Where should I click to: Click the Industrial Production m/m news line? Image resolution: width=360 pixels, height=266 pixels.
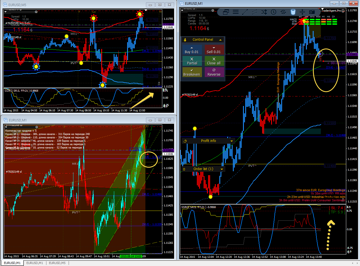[x=316, y=197]
